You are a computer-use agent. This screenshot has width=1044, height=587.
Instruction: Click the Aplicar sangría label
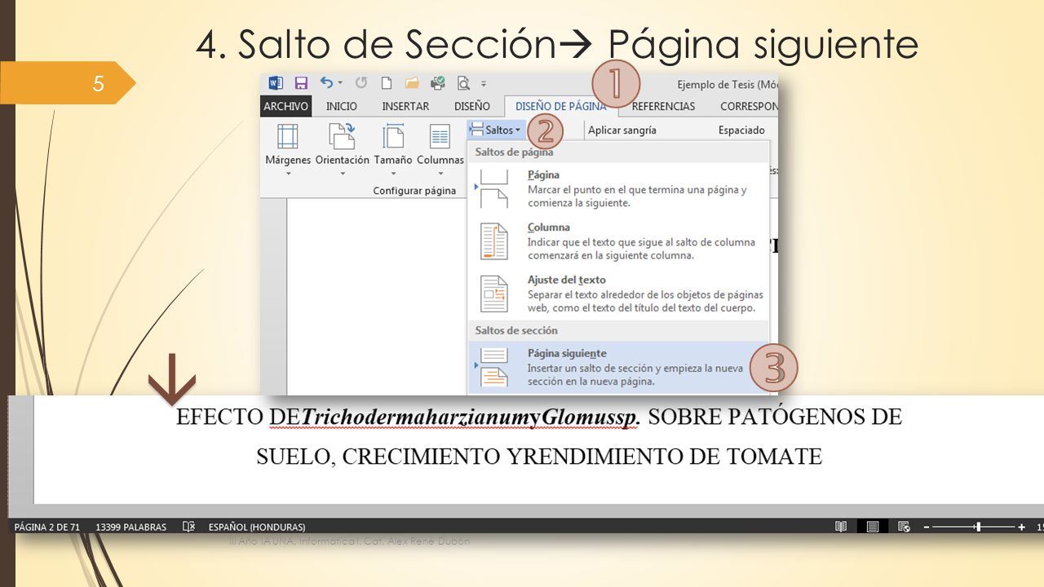click(x=622, y=130)
